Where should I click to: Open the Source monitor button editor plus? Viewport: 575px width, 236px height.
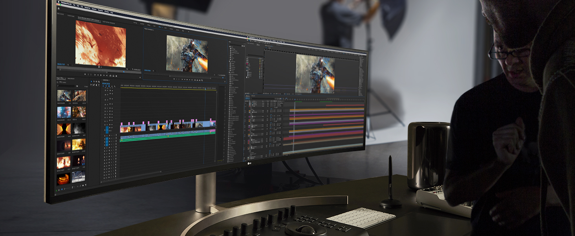(x=140, y=77)
